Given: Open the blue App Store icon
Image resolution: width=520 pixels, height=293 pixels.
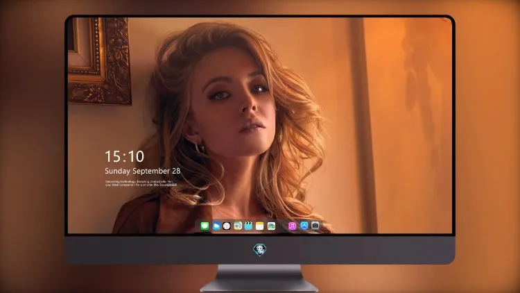Looking at the screenshot, I should point(304,226).
